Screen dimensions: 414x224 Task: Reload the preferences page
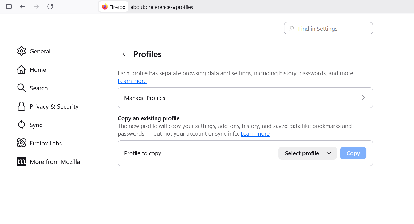[x=50, y=6]
